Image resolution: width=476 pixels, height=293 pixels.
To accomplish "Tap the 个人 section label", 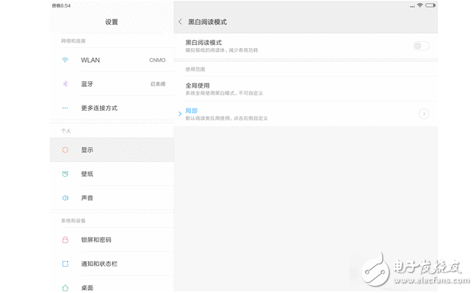I will 66,130.
